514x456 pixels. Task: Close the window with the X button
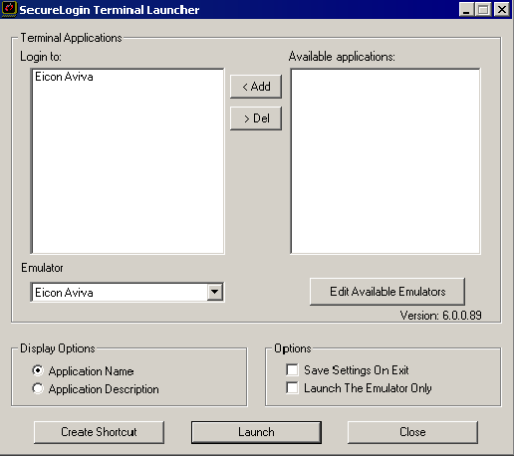point(502,9)
